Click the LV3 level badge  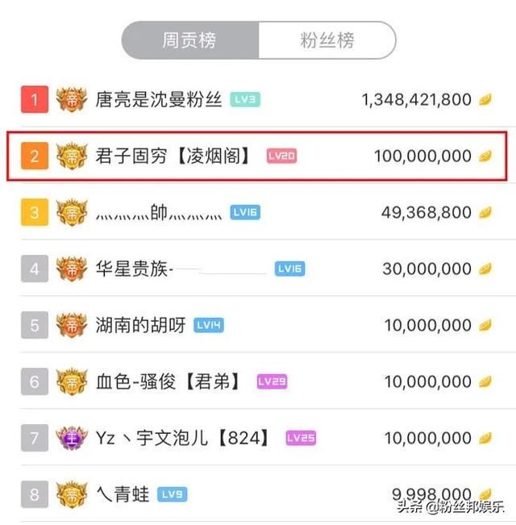click(x=245, y=99)
